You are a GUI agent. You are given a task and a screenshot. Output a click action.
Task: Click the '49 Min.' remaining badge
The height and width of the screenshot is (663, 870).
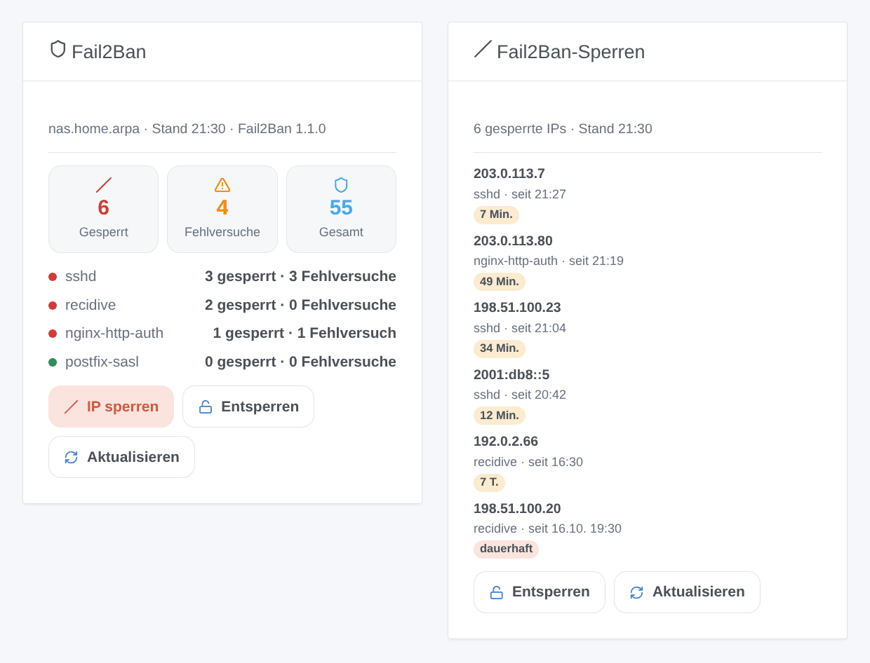[x=500, y=282]
